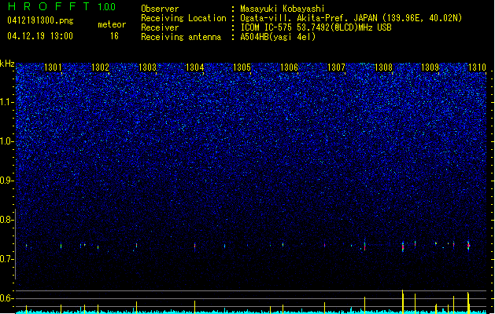Click the 'Receiving antenna' label
This screenshot has width=495, height=314.
tap(181, 37)
